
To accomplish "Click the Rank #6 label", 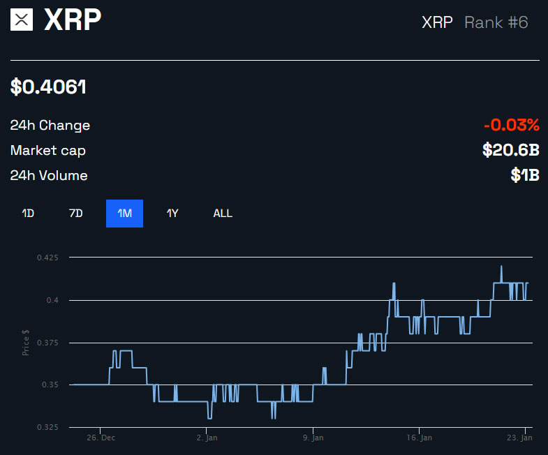I will pyautogui.click(x=496, y=22).
